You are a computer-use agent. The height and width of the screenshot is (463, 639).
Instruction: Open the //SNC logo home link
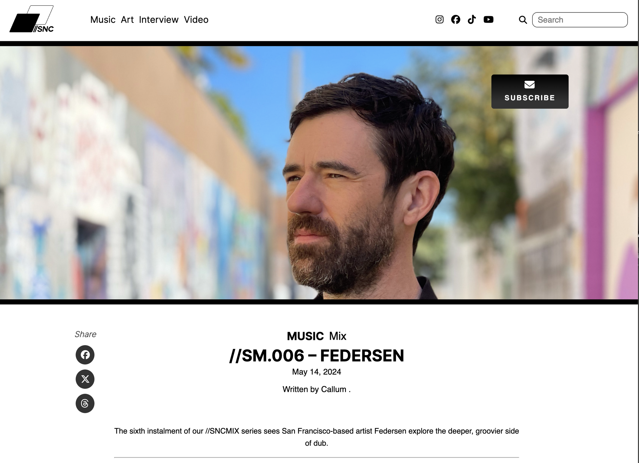tap(31, 19)
